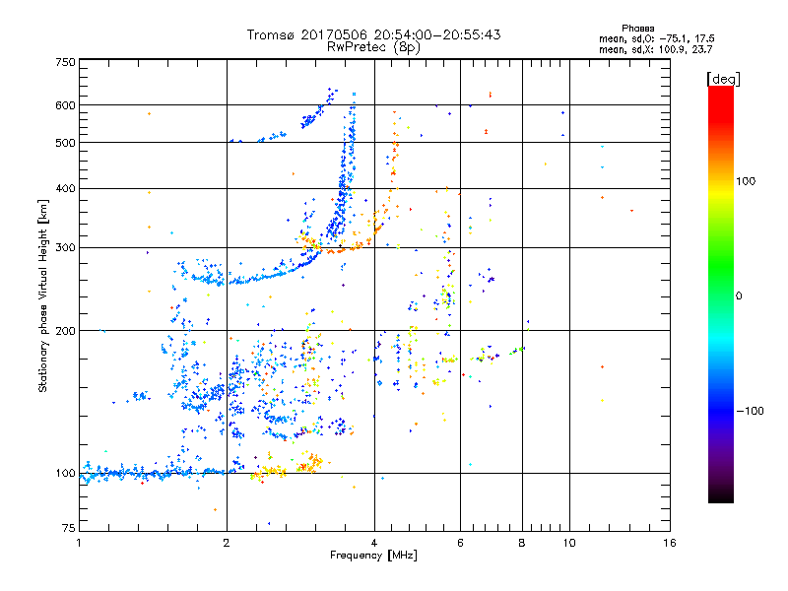Click the height axis label '750'

click(x=66, y=62)
